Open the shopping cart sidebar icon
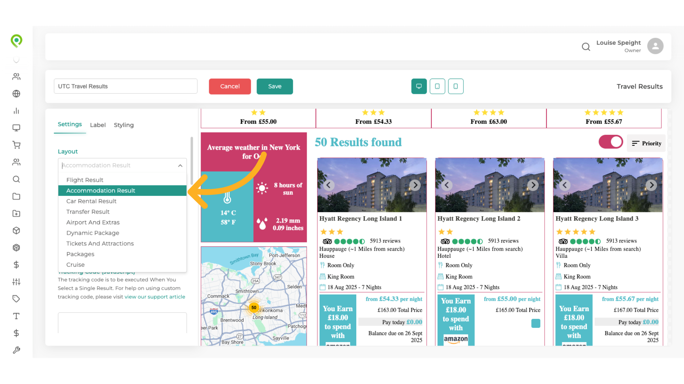 tap(16, 145)
